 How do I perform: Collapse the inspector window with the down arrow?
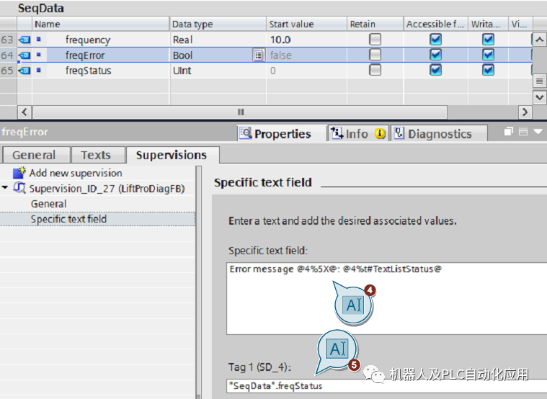pyautogui.click(x=538, y=132)
